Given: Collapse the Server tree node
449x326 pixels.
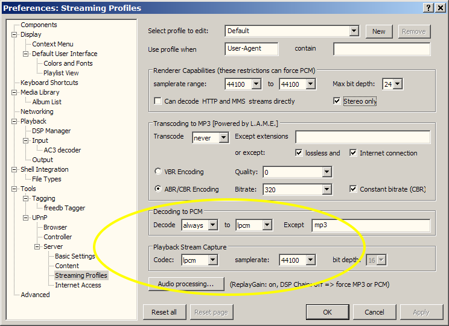Looking at the screenshot, I should pos(37,246).
